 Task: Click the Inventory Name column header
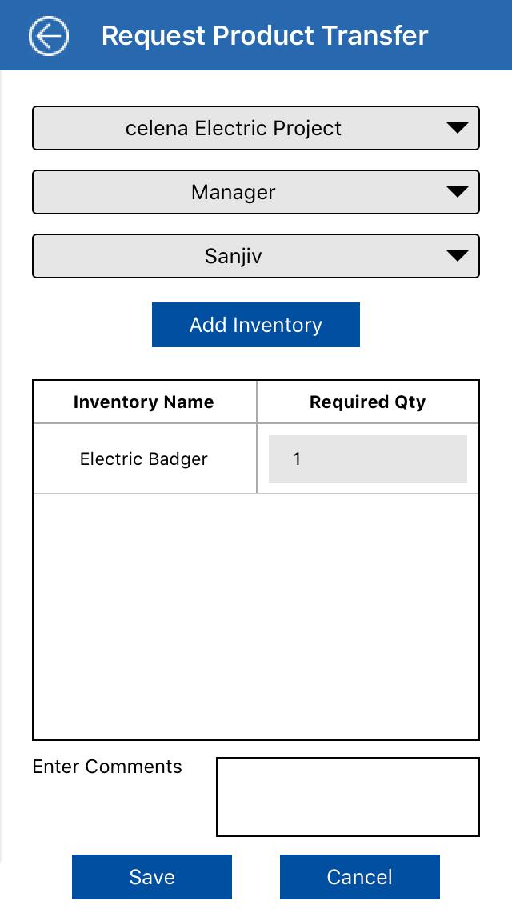[x=144, y=402]
